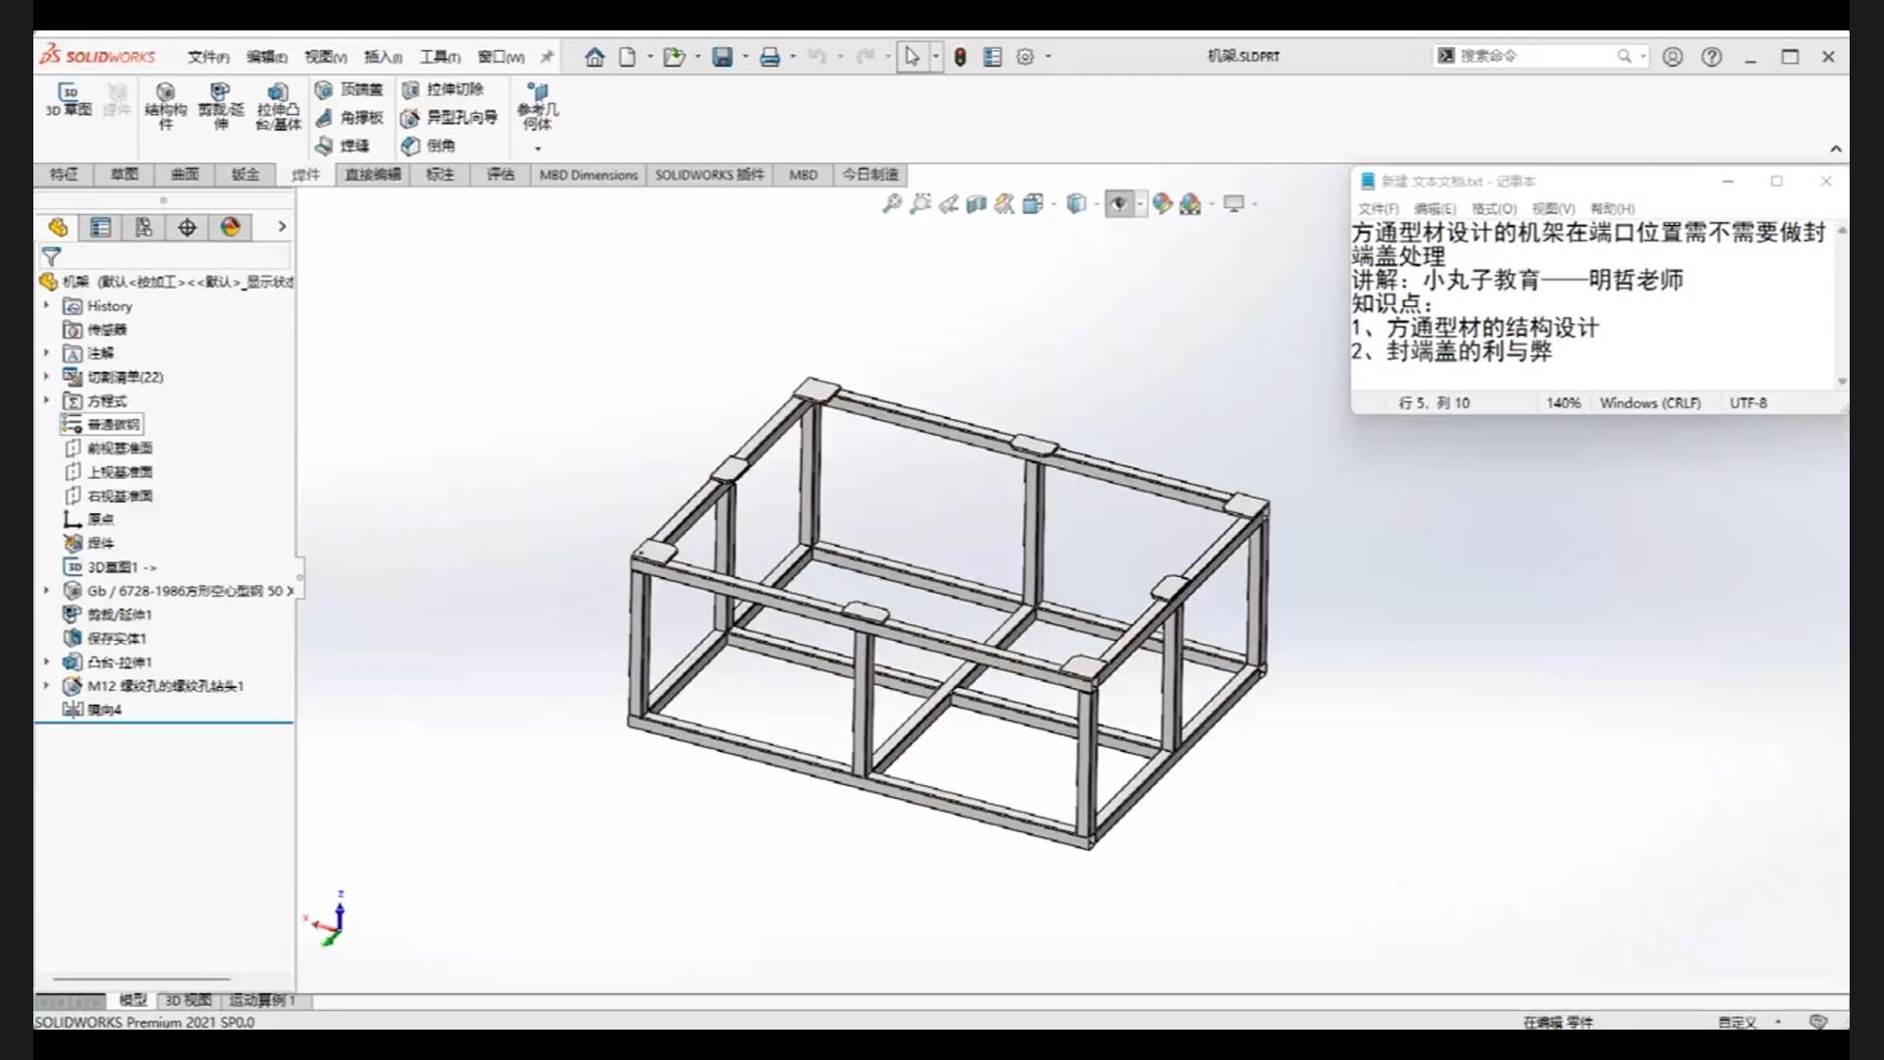Select the 结构构件 structural member tool

click(165, 106)
